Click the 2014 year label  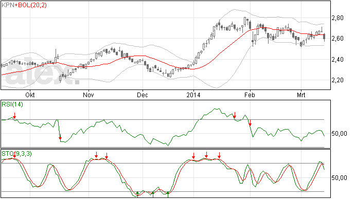193,95
